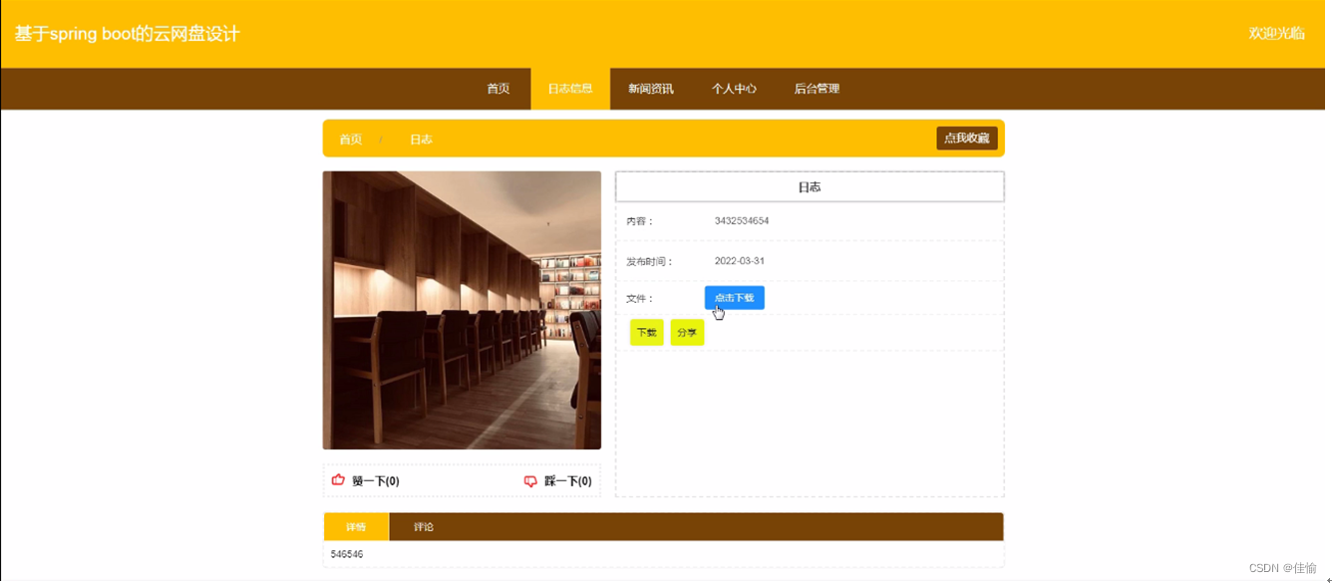Click the publish date 2022-03-31

coord(740,261)
